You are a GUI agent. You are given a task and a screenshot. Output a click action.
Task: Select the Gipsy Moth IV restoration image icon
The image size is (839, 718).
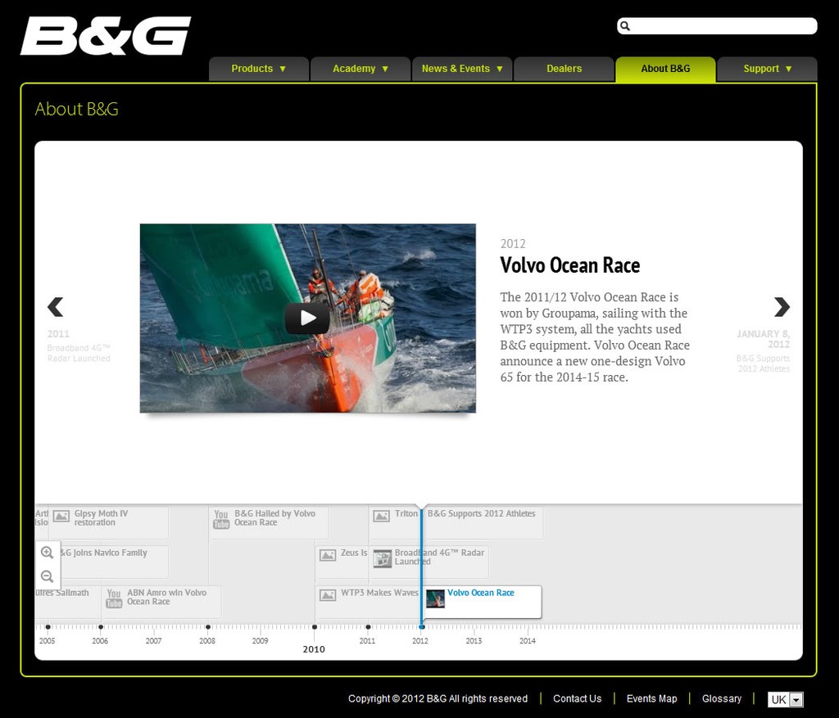[61, 516]
